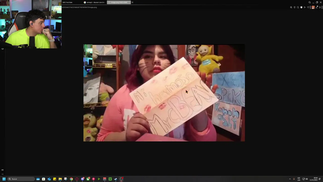Click the red microphone tray icon

click(x=294, y=179)
